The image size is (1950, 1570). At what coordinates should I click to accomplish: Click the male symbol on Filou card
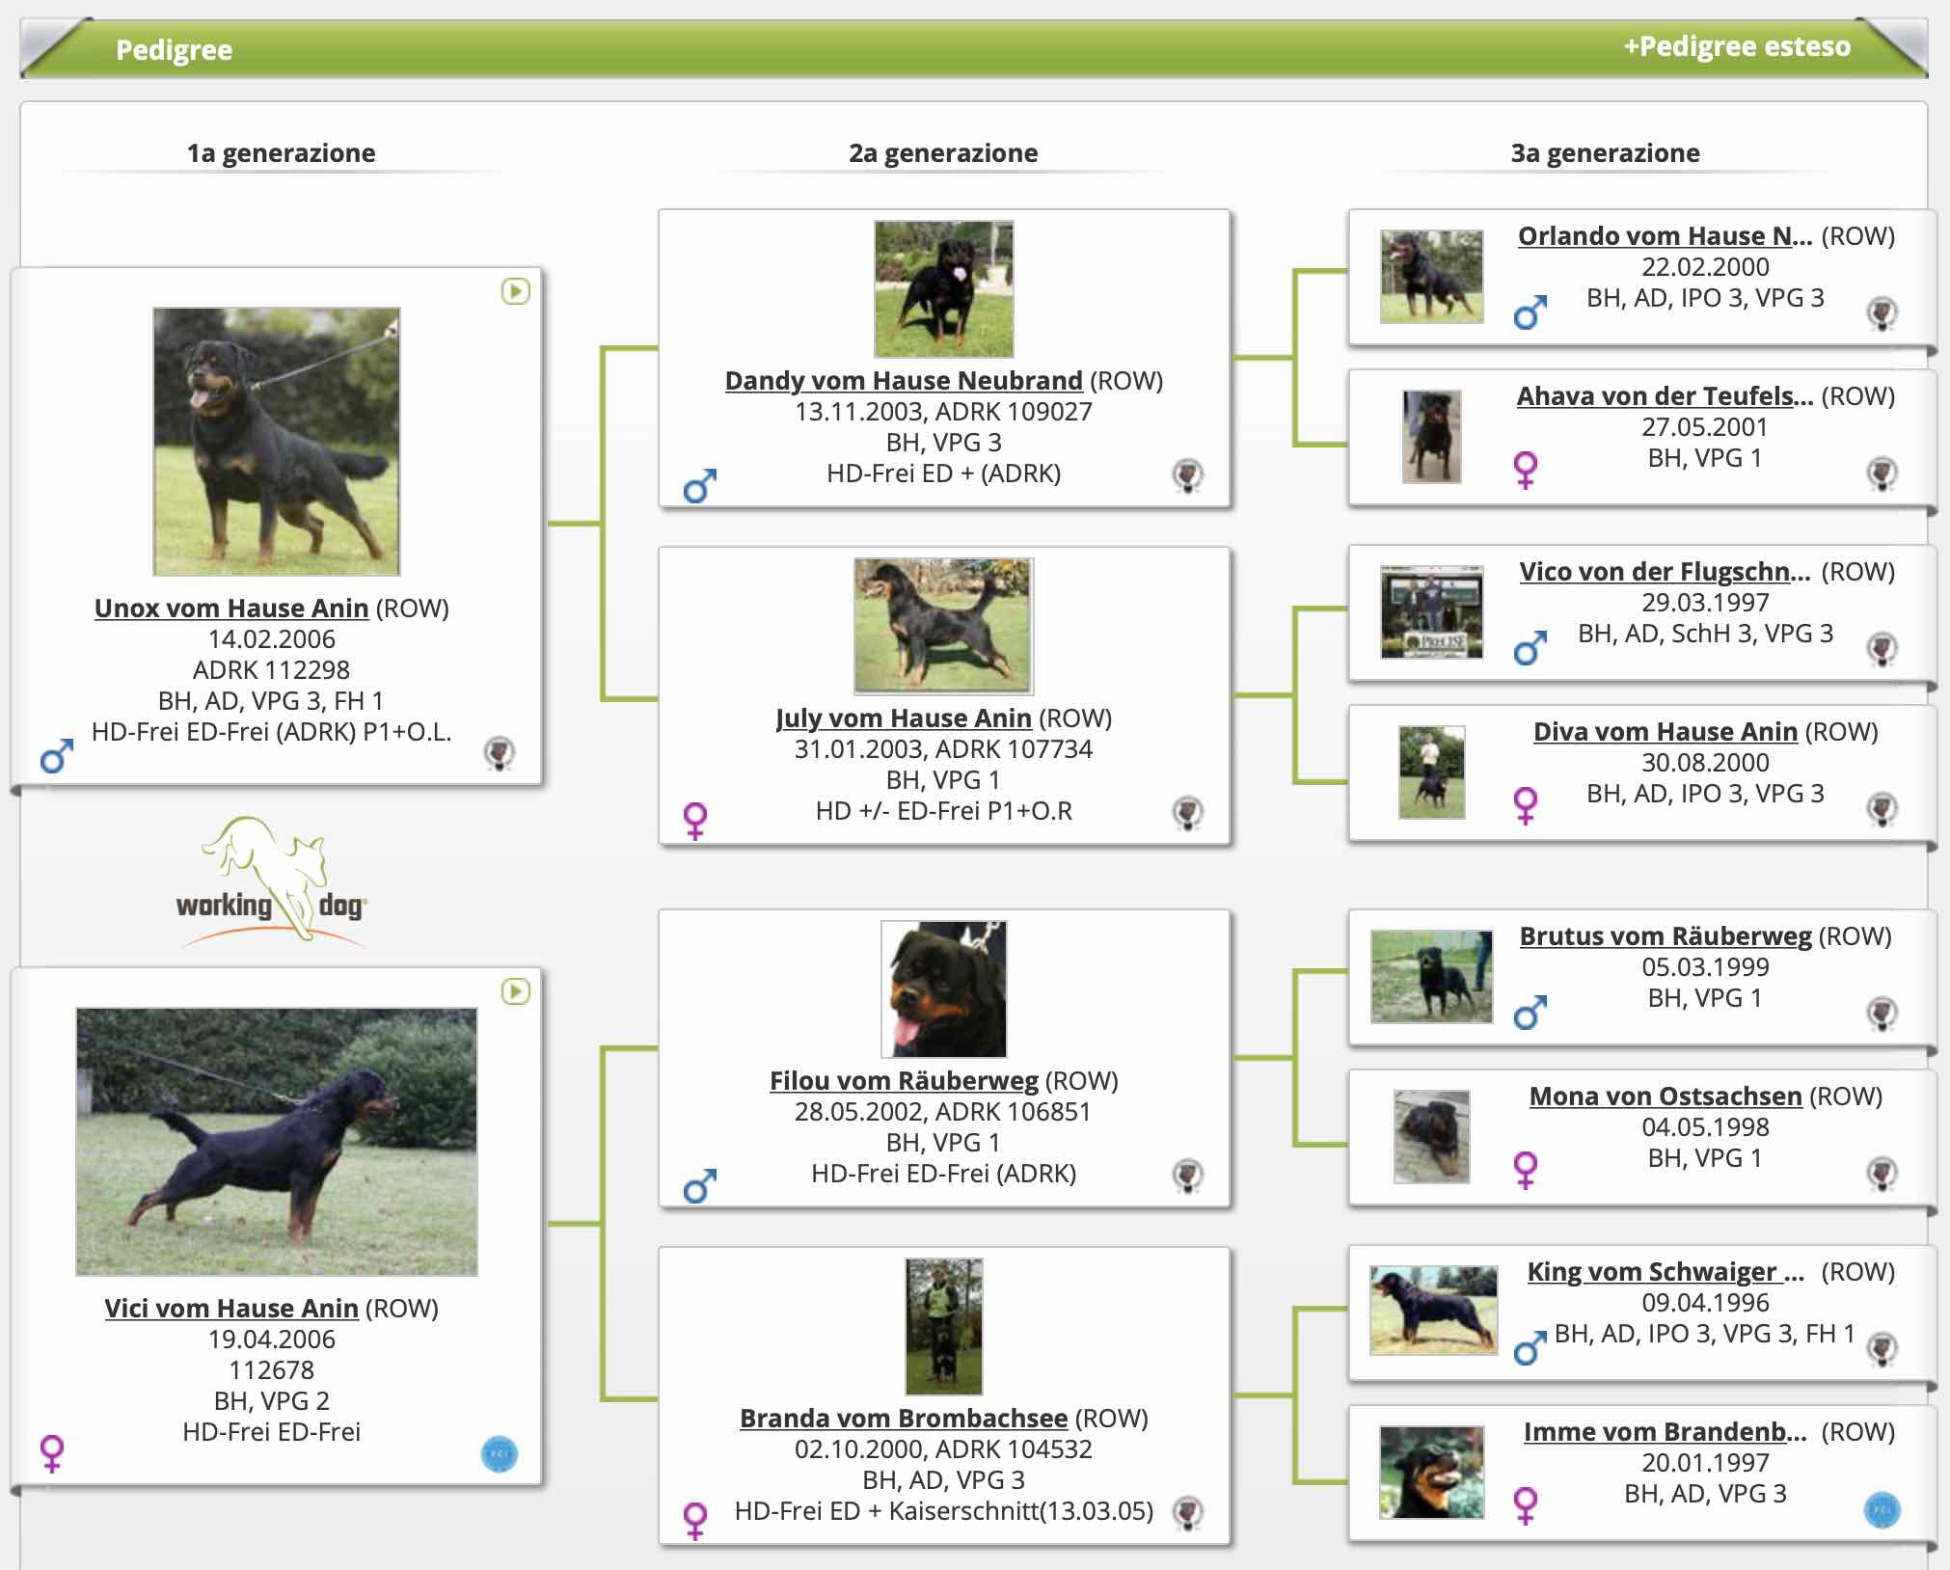pos(700,1187)
